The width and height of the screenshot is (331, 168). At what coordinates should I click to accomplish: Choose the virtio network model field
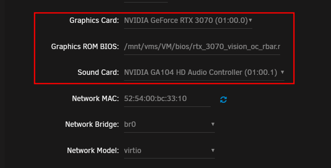point(169,151)
